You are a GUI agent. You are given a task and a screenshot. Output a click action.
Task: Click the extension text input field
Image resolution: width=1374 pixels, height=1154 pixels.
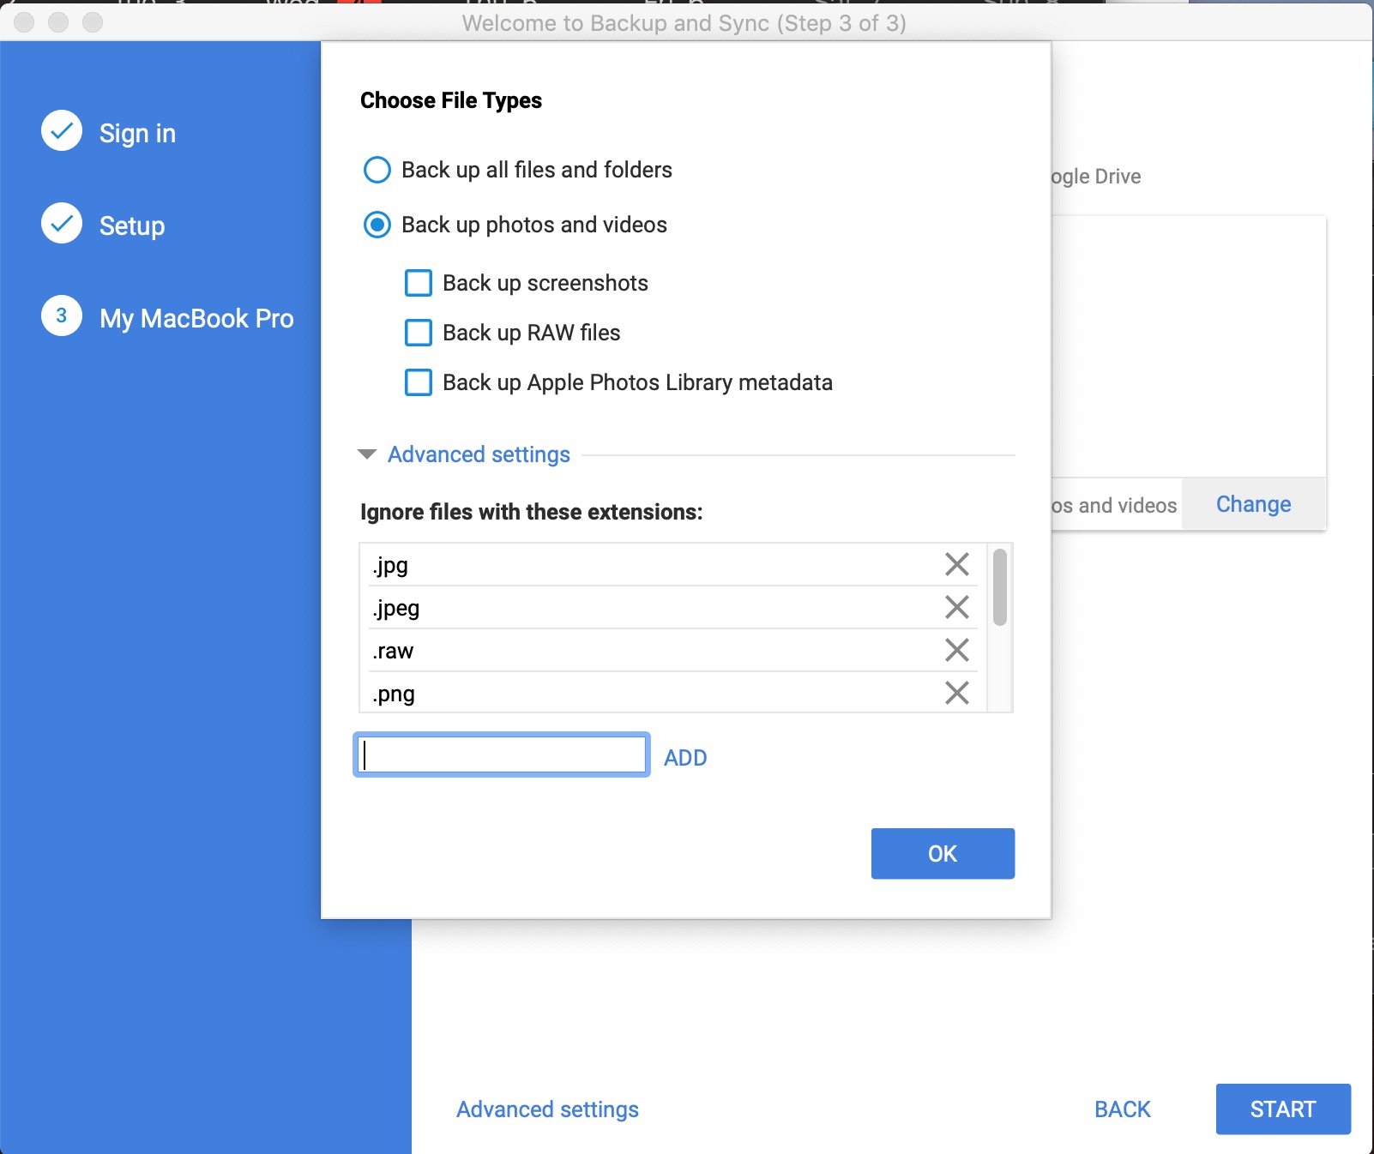tap(502, 755)
